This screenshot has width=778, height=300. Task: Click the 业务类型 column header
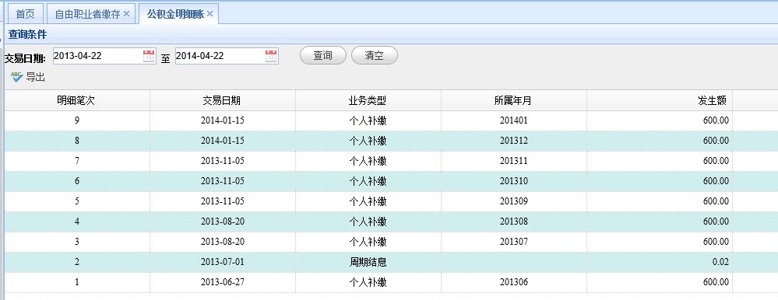coord(368,100)
